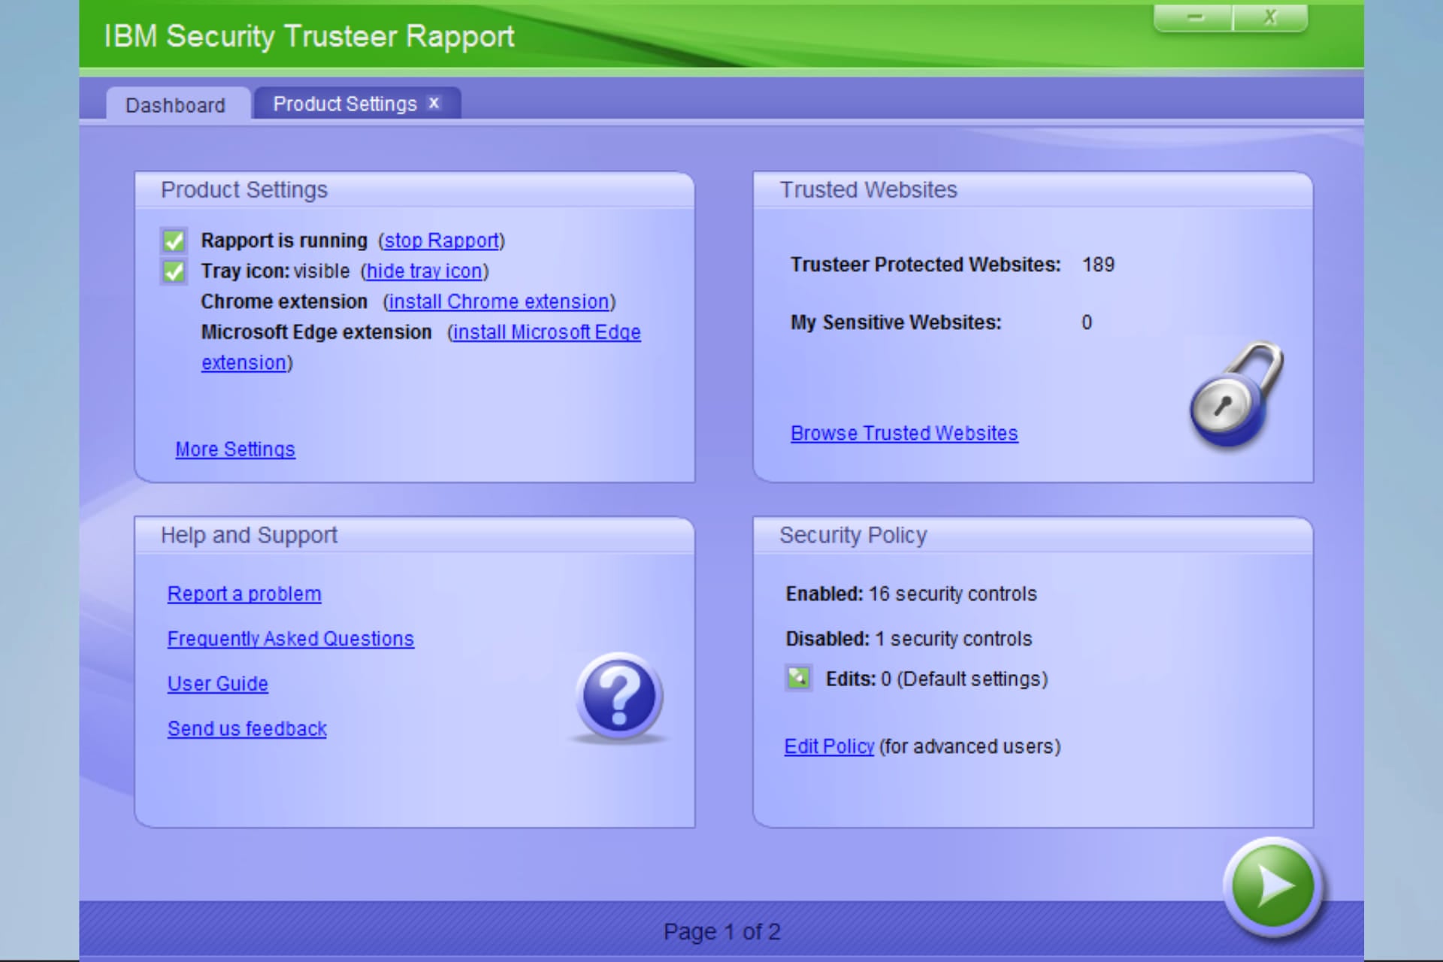Click Edits: 0 (Default settings) text
1443x962 pixels.
pyautogui.click(x=936, y=679)
